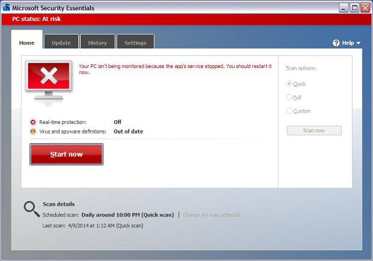Open the Settings tab
373x261 pixels.
(x=135, y=42)
